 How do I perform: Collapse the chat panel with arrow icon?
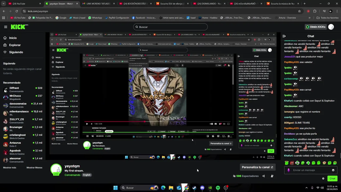[284, 36]
